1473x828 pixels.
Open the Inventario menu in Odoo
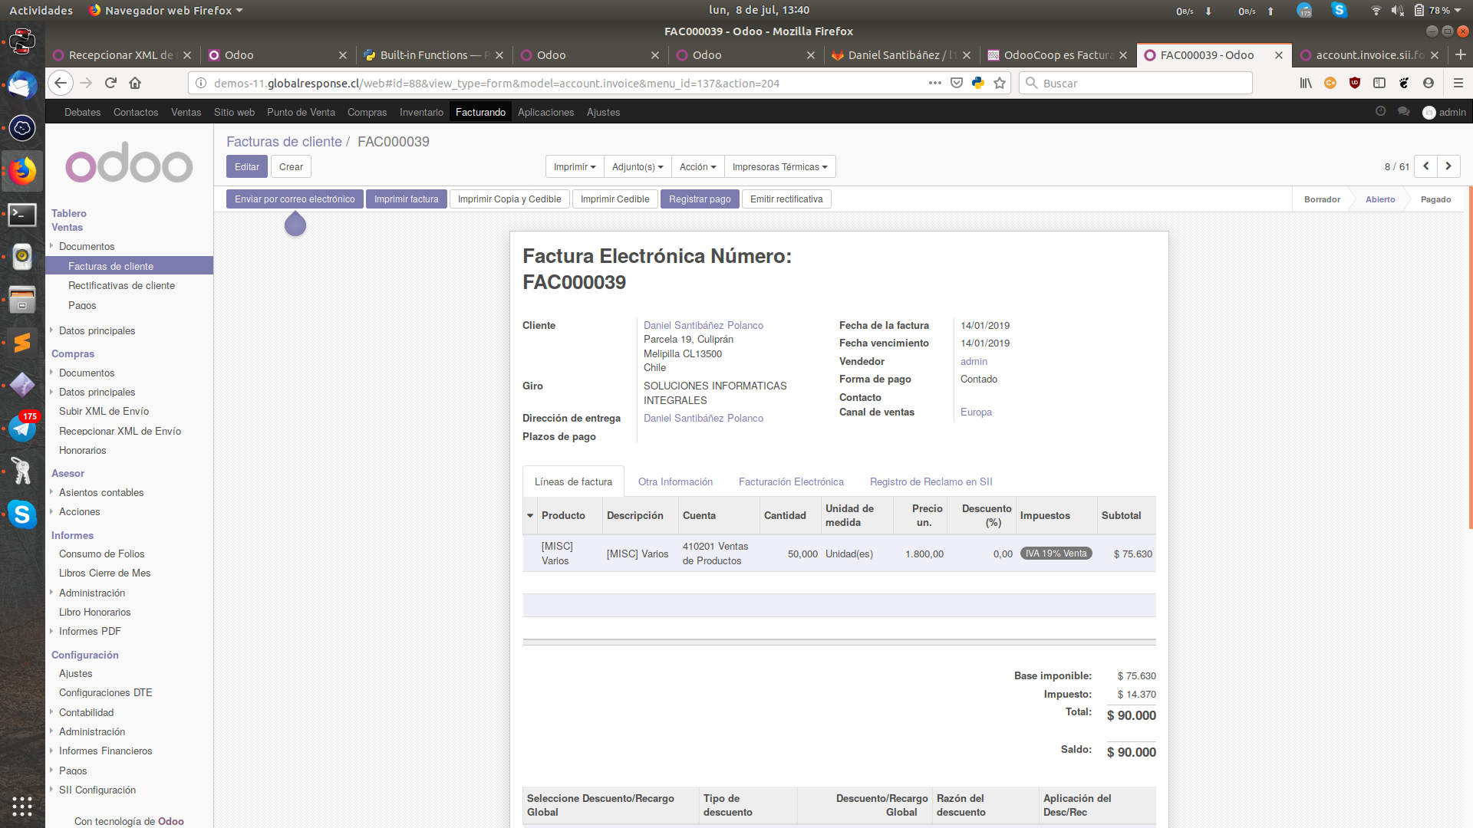[x=421, y=112]
